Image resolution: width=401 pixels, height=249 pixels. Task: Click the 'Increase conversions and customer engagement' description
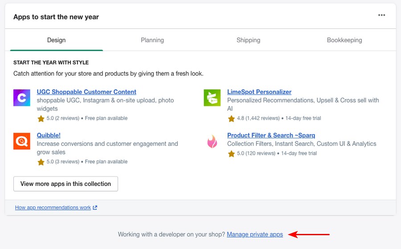click(x=107, y=148)
